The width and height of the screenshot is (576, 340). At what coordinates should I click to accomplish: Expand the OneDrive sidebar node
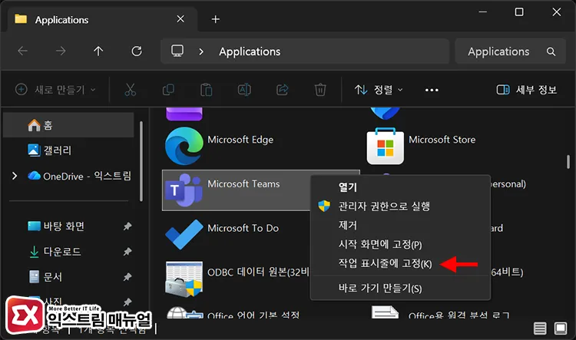pos(15,176)
